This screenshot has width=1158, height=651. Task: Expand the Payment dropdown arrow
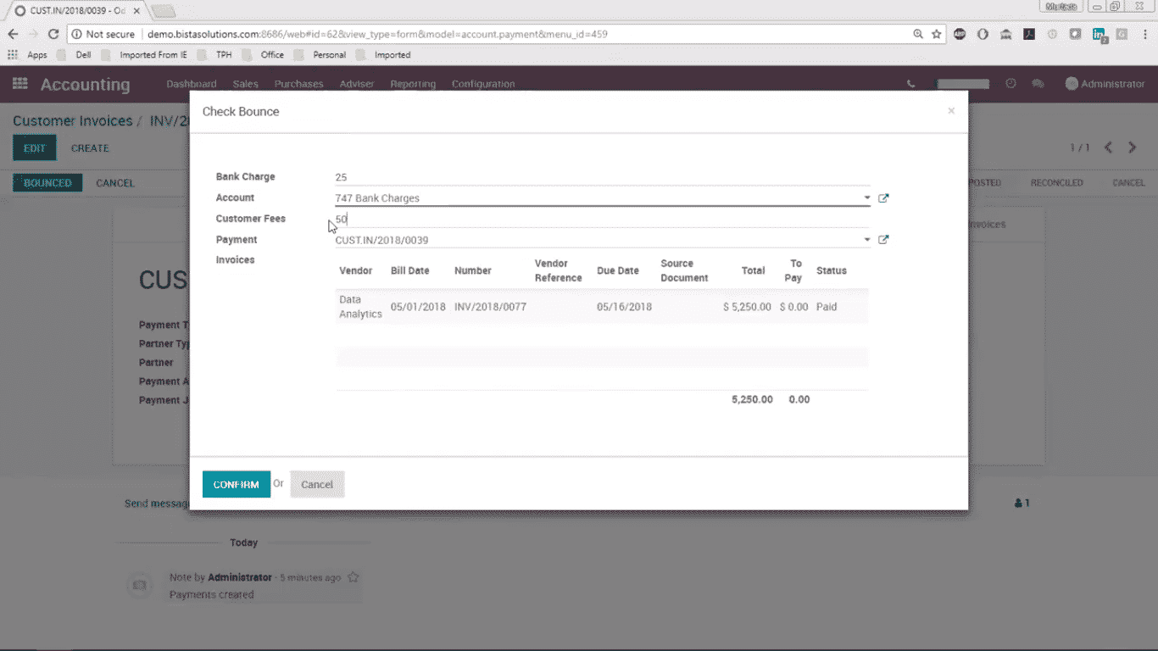[x=866, y=240]
